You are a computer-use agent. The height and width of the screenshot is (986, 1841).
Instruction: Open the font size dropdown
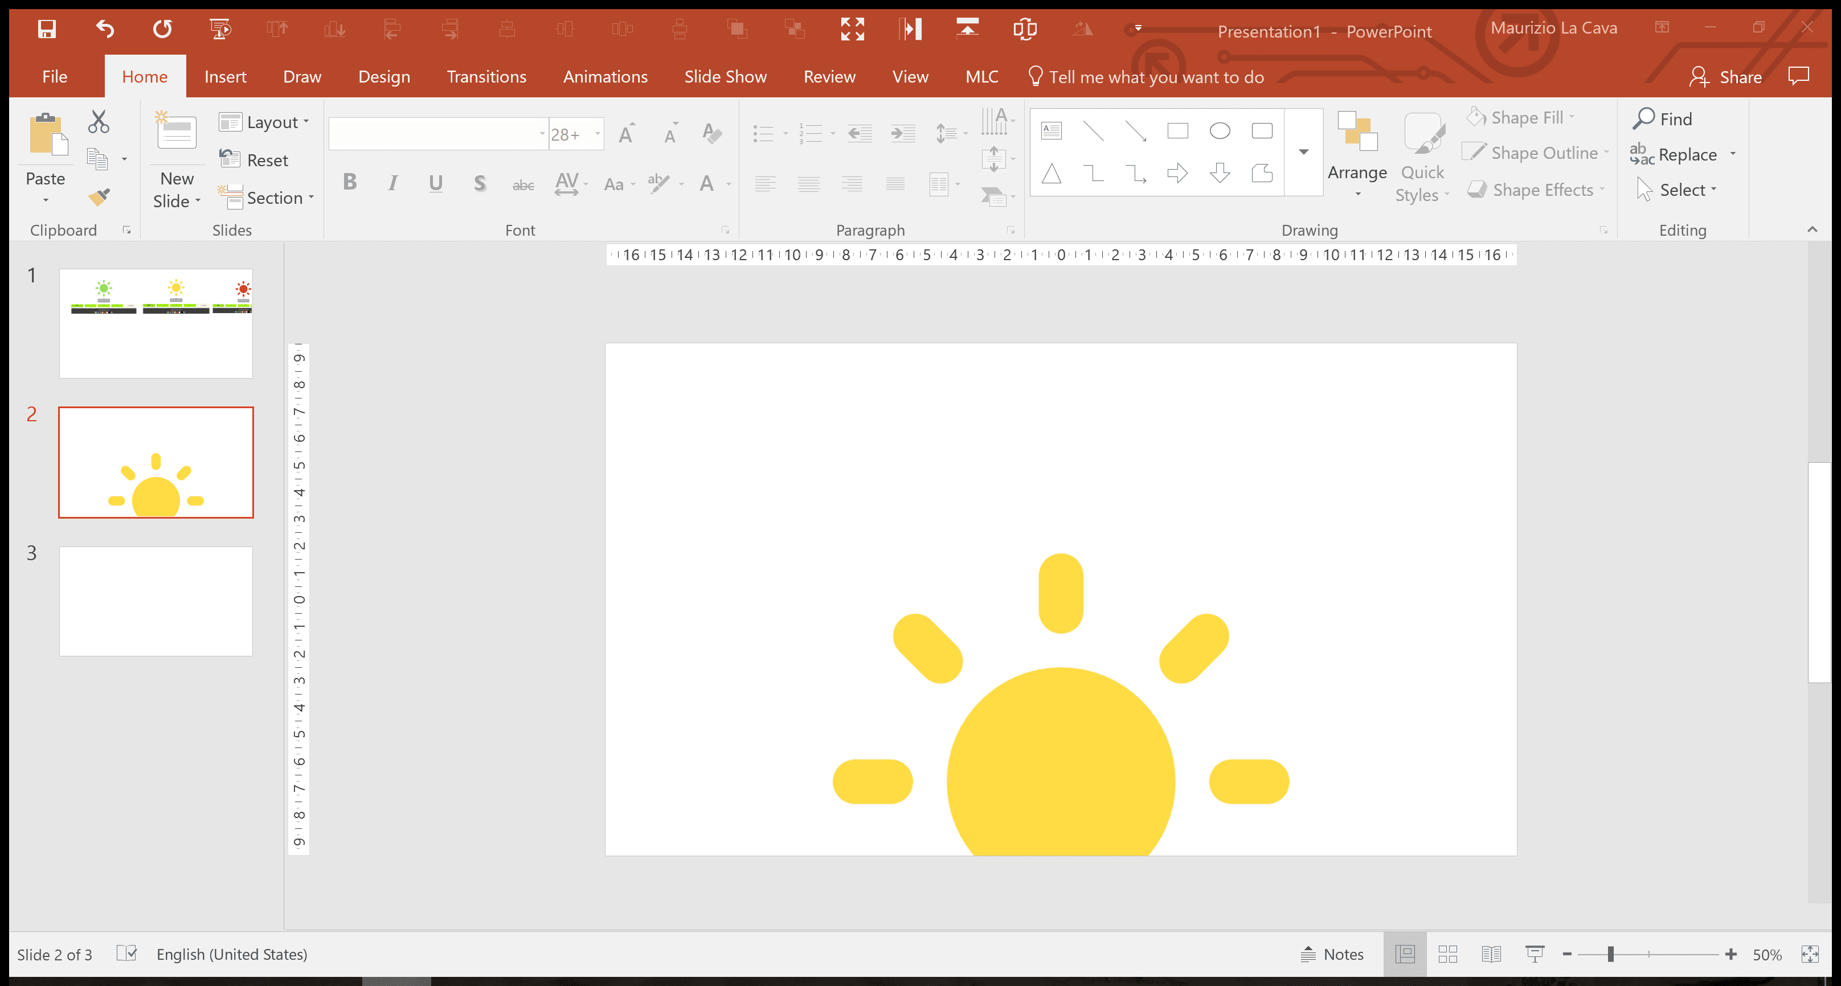(598, 134)
